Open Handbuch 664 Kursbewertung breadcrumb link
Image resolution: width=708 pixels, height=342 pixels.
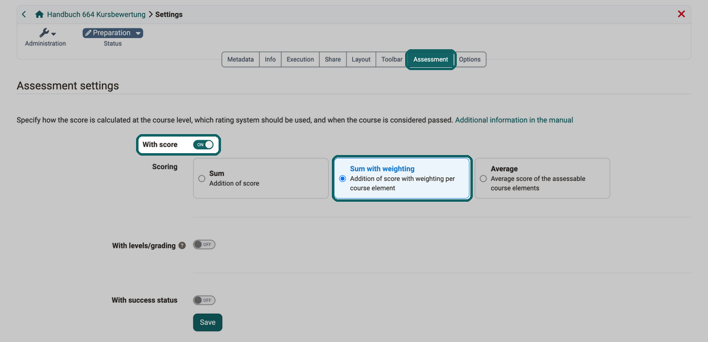96,14
